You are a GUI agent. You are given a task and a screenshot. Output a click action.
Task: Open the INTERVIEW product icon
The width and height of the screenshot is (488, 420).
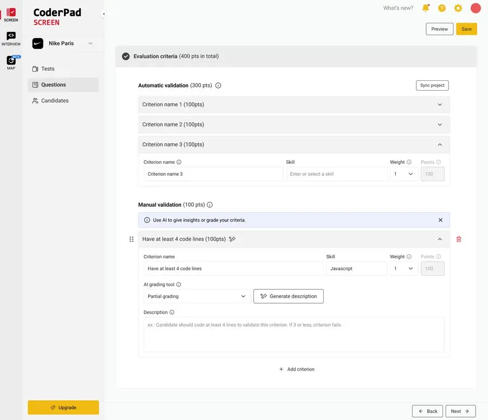click(x=11, y=39)
